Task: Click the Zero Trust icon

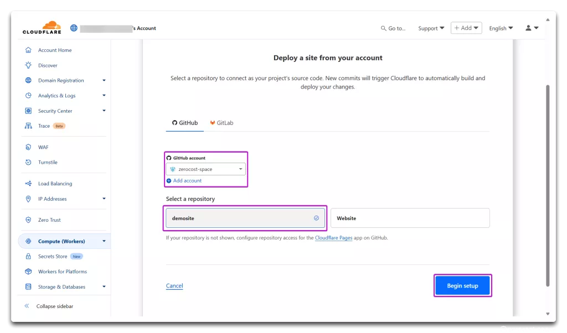Action: 28,220
